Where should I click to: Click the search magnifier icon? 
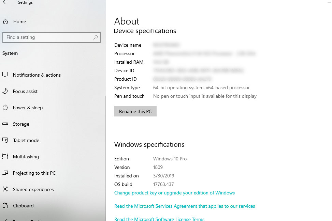pos(96,37)
